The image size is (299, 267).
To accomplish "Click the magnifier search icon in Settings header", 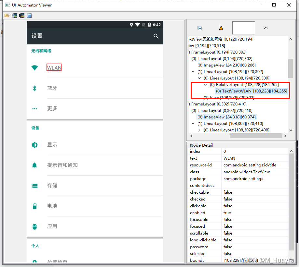I will [x=156, y=36].
